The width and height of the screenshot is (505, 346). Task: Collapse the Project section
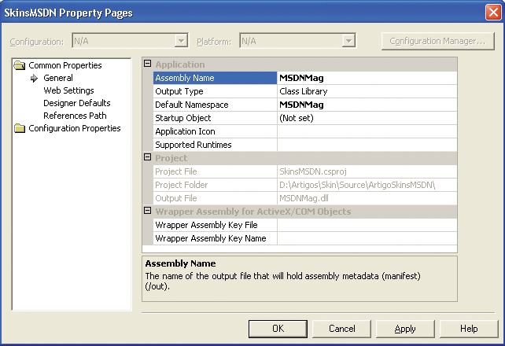pos(148,158)
